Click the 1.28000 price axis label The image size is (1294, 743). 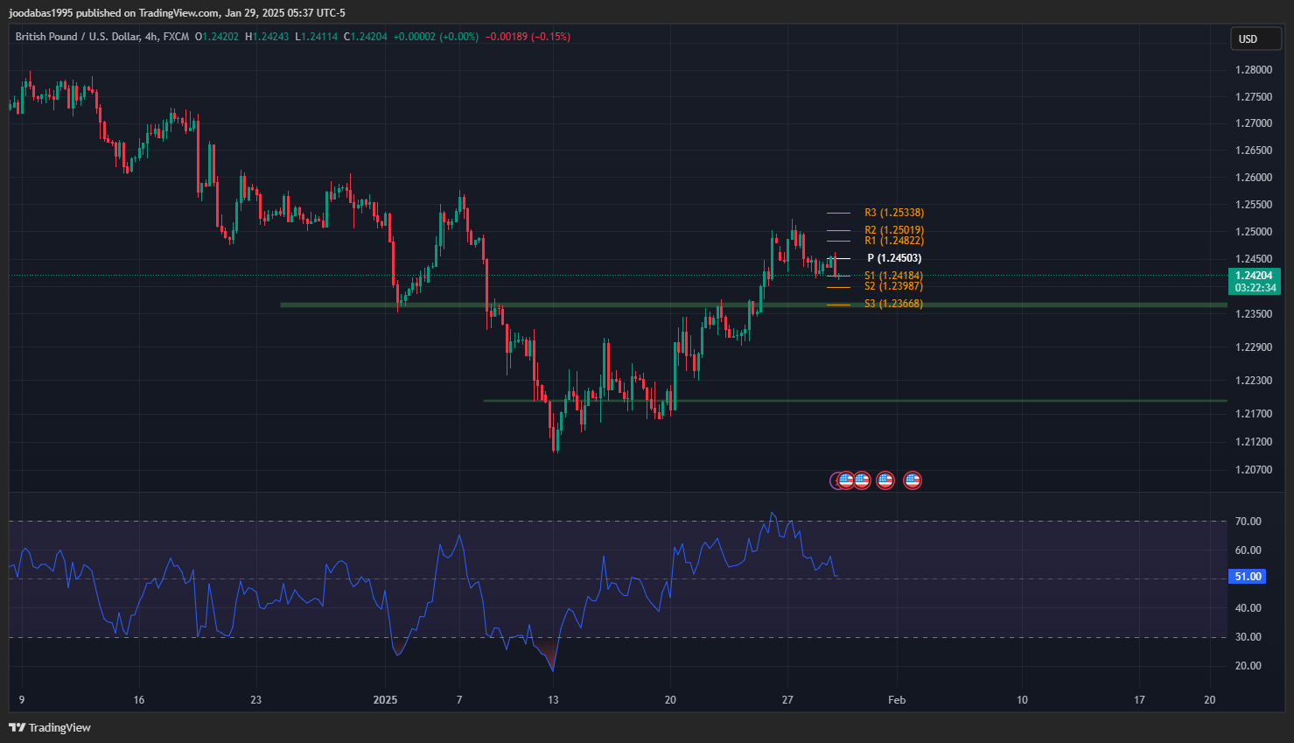1253,70
